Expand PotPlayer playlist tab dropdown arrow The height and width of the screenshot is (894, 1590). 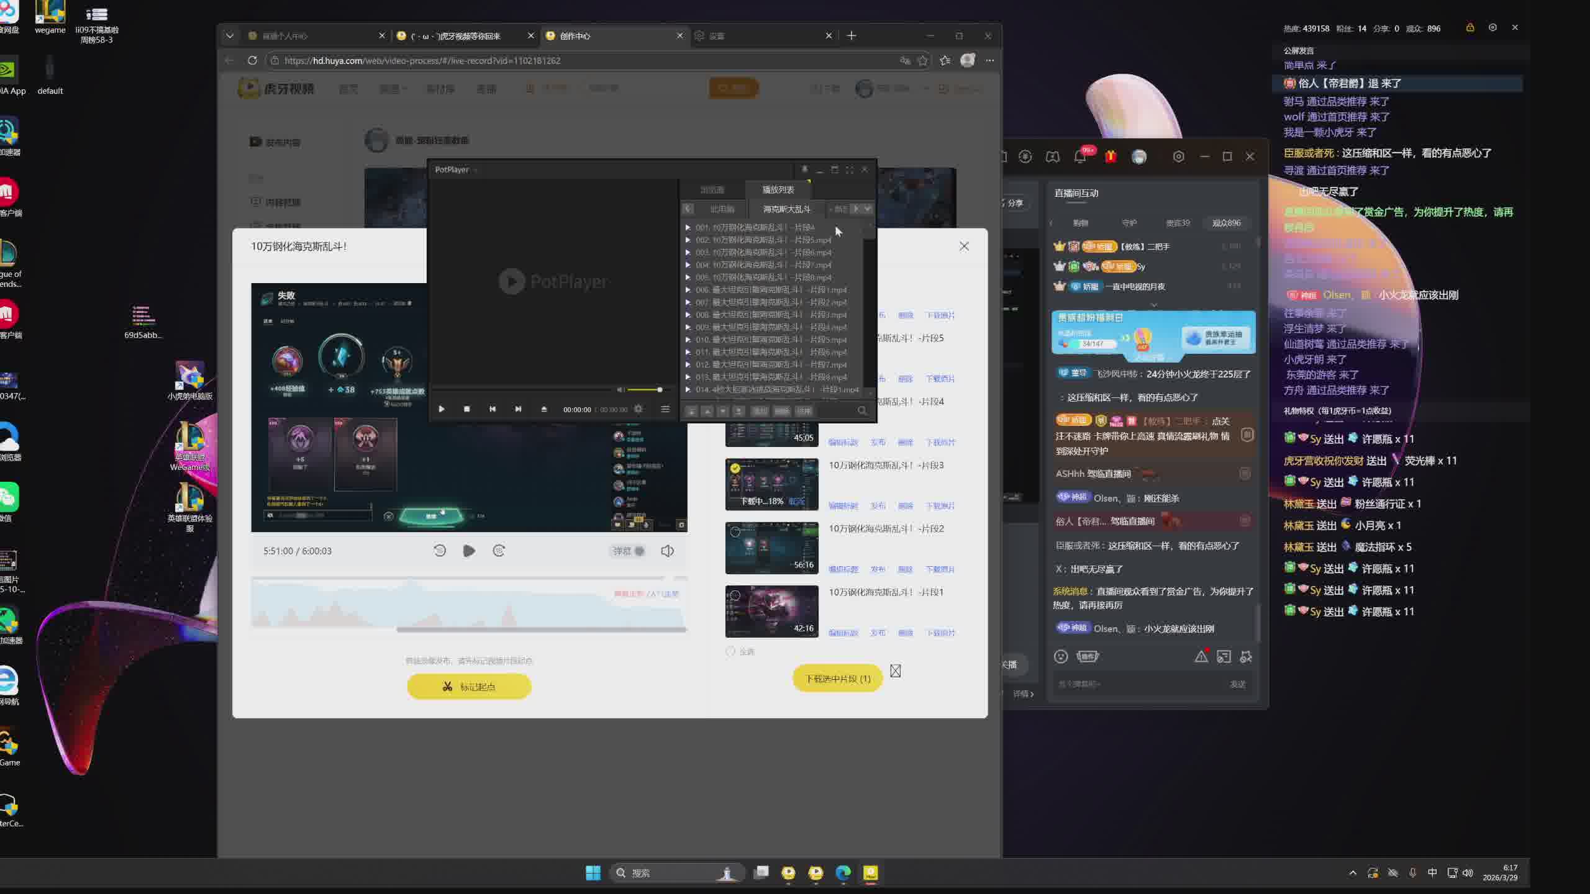click(x=868, y=209)
